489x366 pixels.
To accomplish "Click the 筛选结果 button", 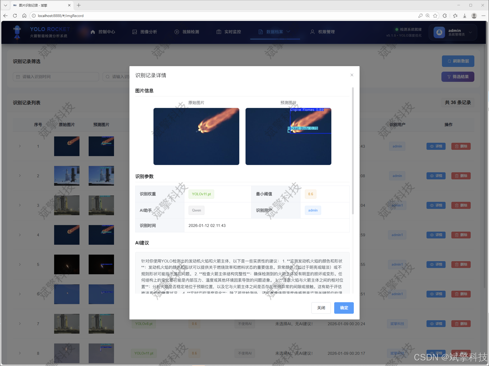I will [458, 77].
